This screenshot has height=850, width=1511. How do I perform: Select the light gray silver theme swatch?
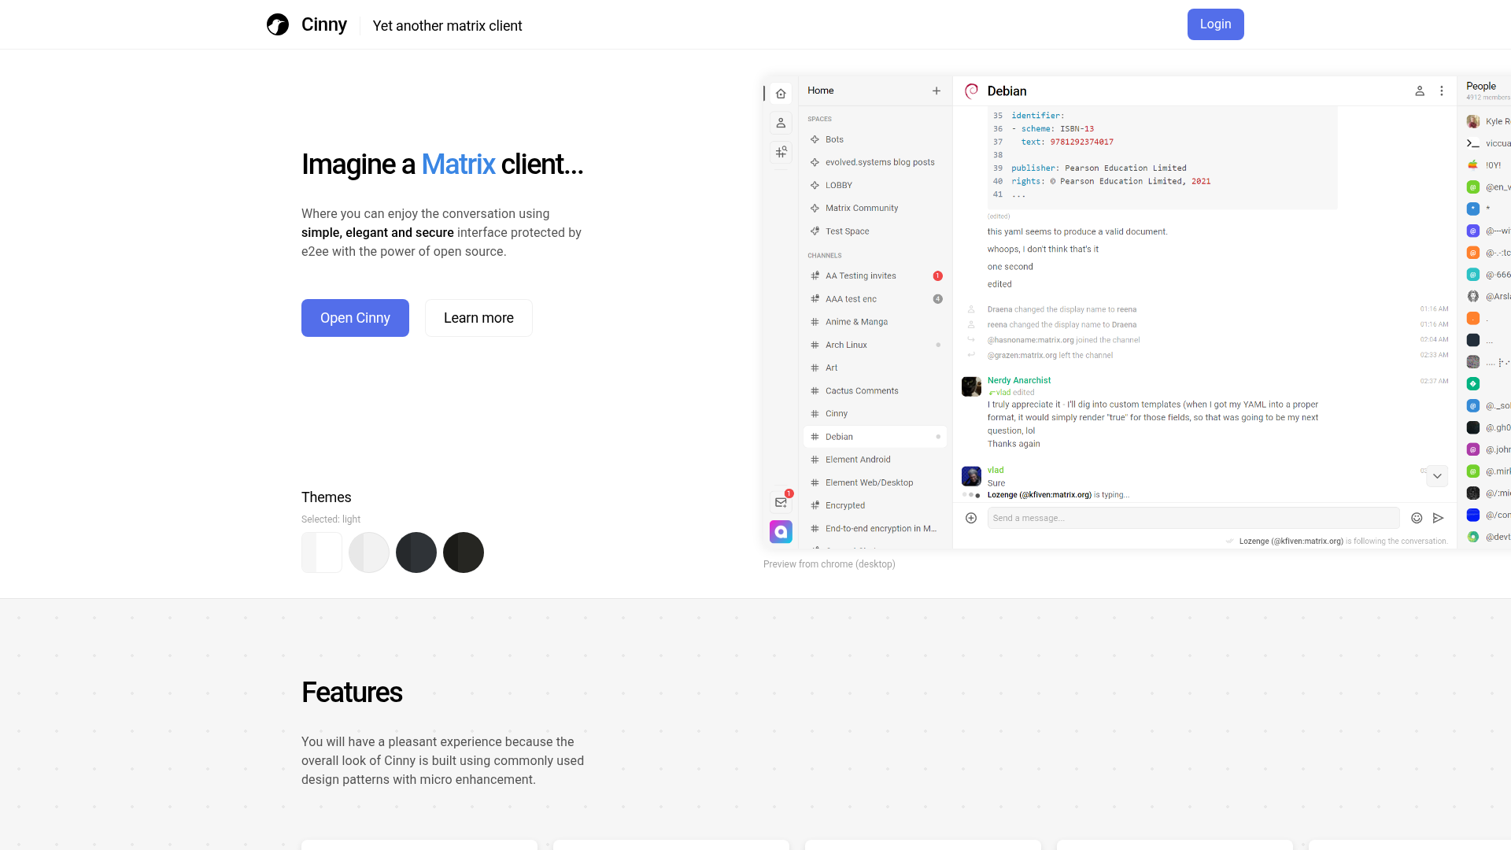pos(369,552)
